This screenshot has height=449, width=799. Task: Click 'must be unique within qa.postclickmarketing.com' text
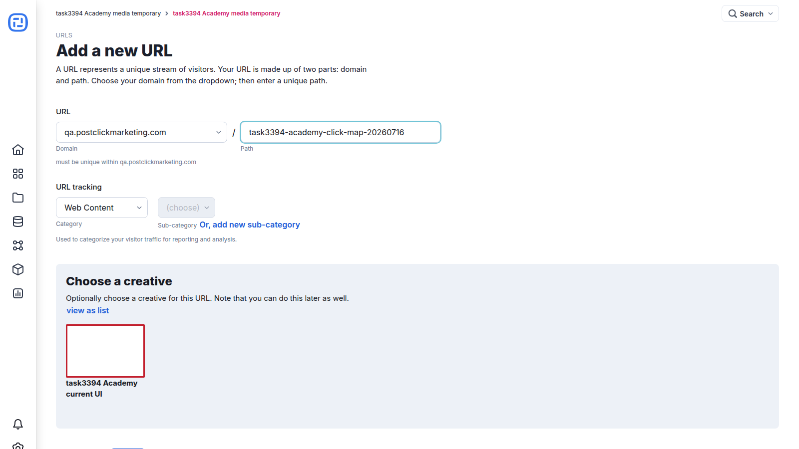click(126, 162)
